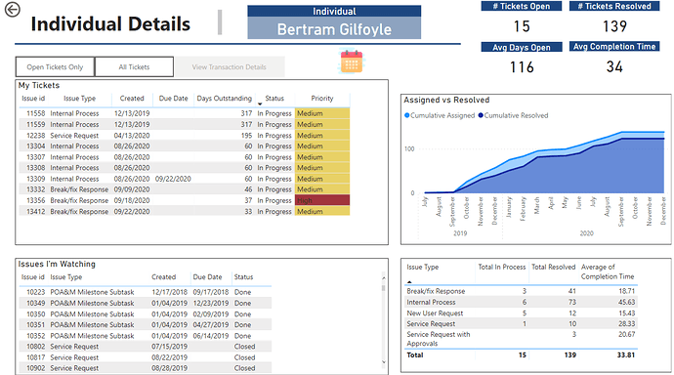
Task: Select watched issue 10352
Action: click(x=146, y=336)
